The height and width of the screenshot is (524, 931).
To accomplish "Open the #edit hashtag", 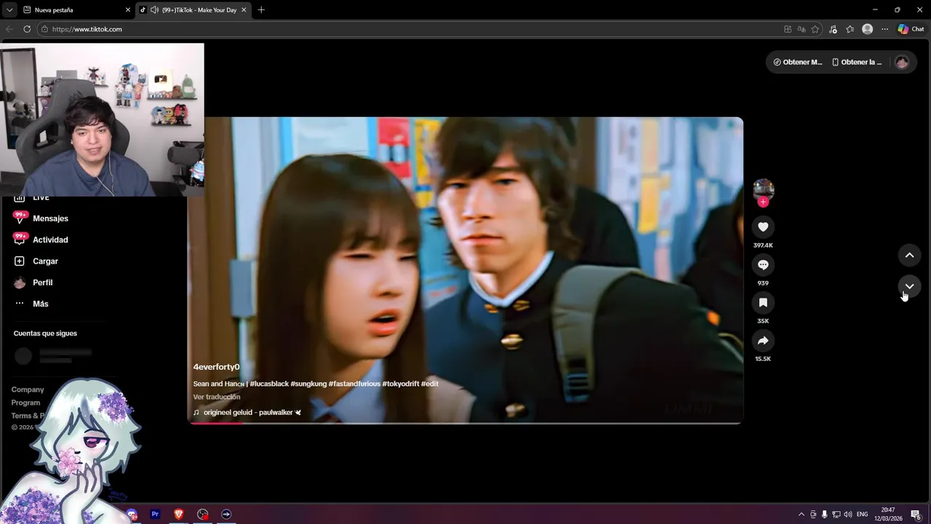I will tap(429, 384).
